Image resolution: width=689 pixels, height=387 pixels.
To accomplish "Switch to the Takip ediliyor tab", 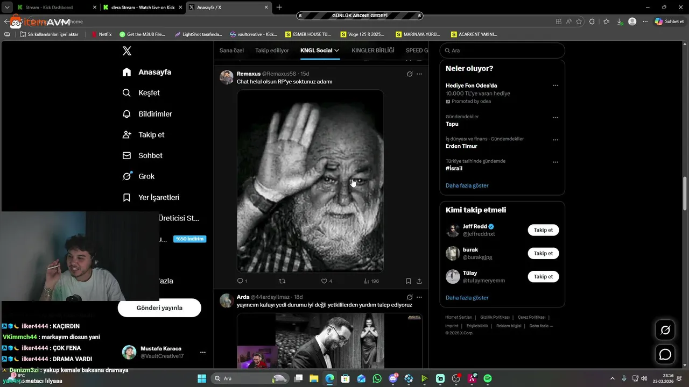I will (x=272, y=51).
